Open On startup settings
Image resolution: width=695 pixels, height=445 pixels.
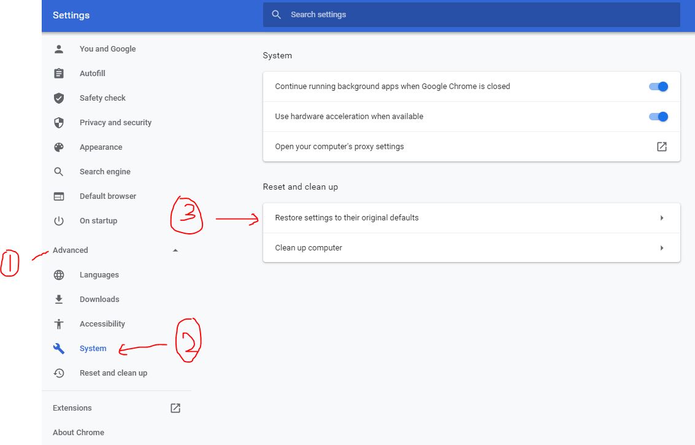(x=98, y=221)
